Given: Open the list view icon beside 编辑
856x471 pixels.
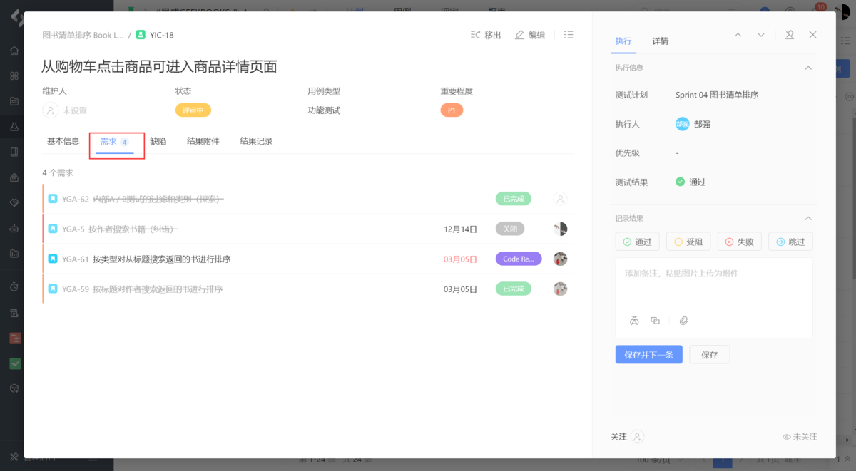Looking at the screenshot, I should pos(569,34).
